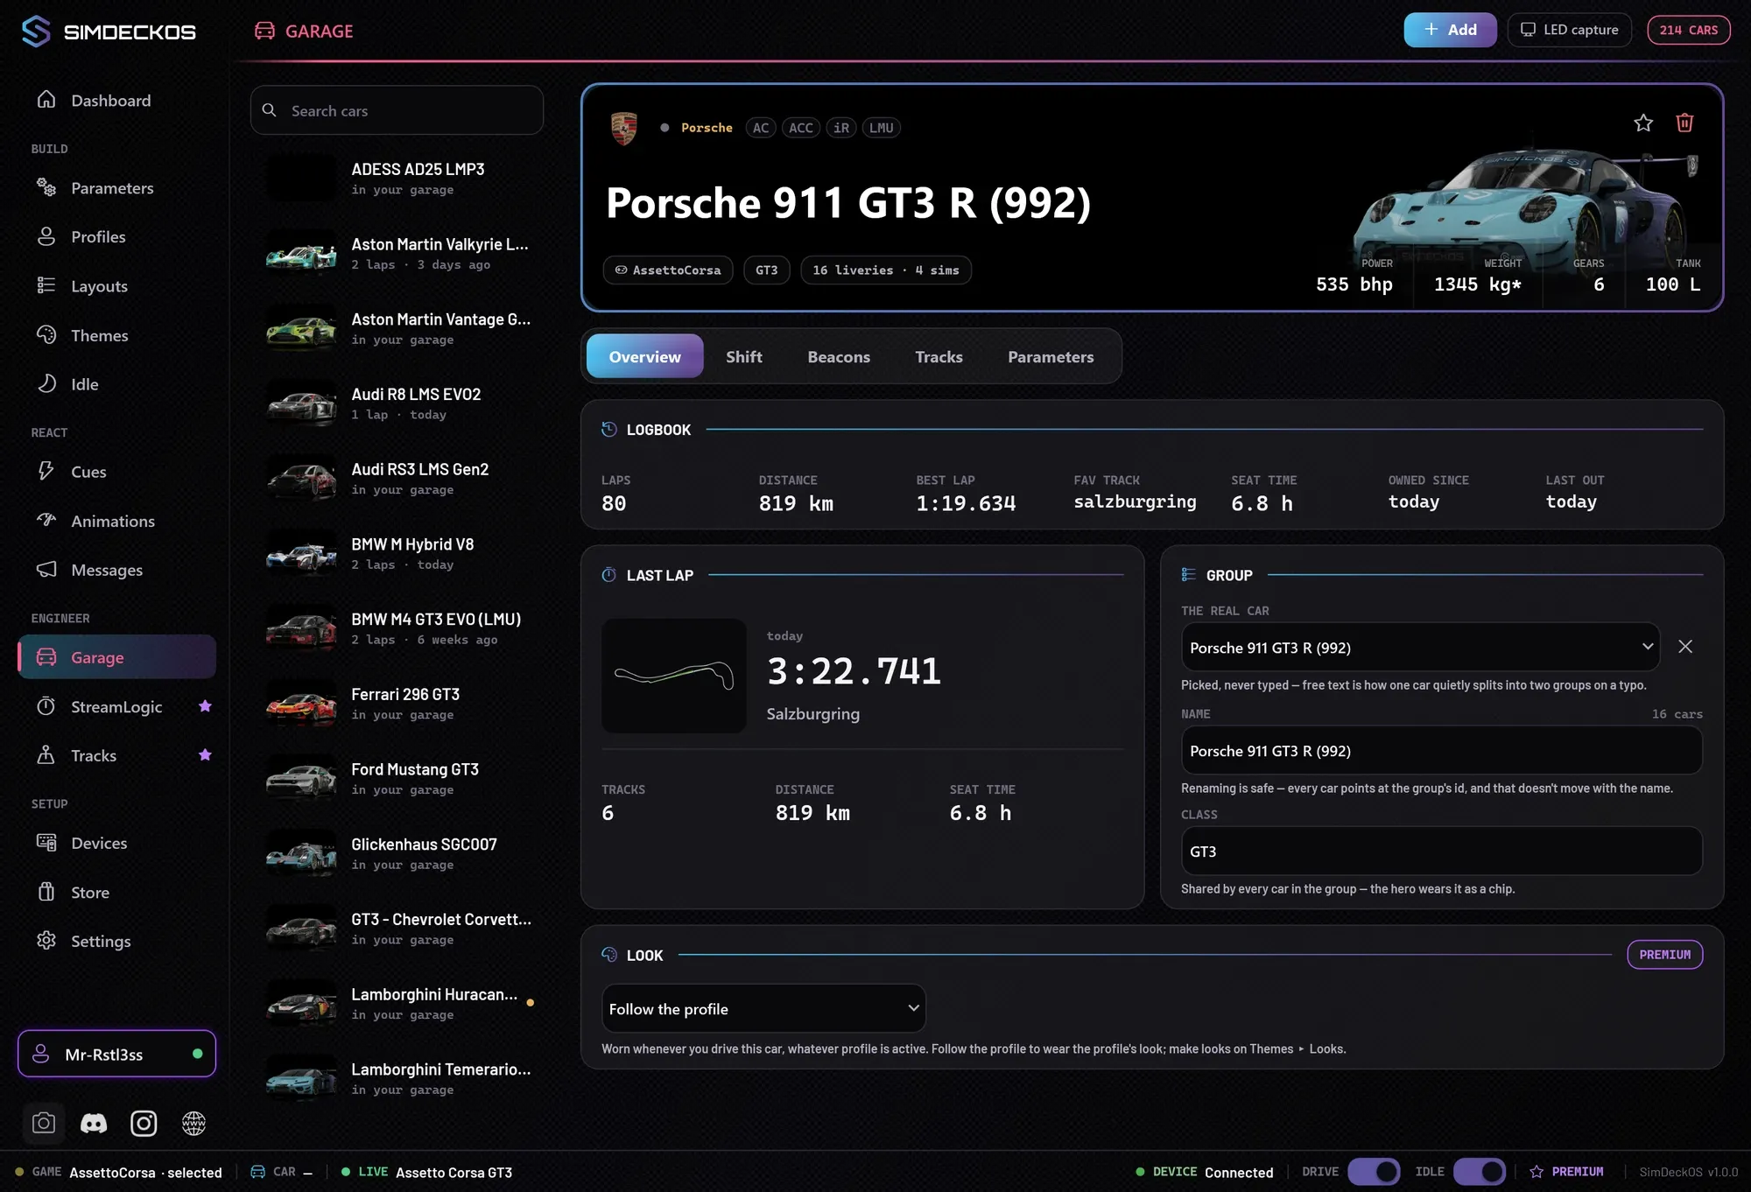This screenshot has width=1751, height=1192.
Task: Delete the car using the trash icon
Action: [x=1684, y=123]
